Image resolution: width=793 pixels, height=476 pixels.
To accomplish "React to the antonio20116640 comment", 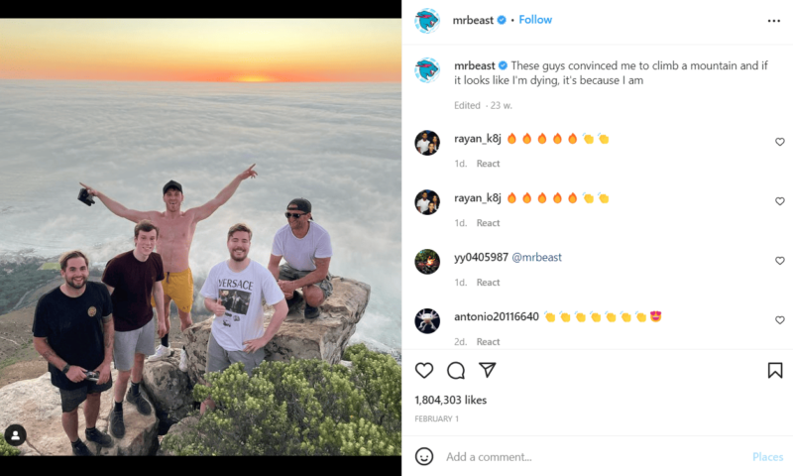I will pyautogui.click(x=488, y=342).
